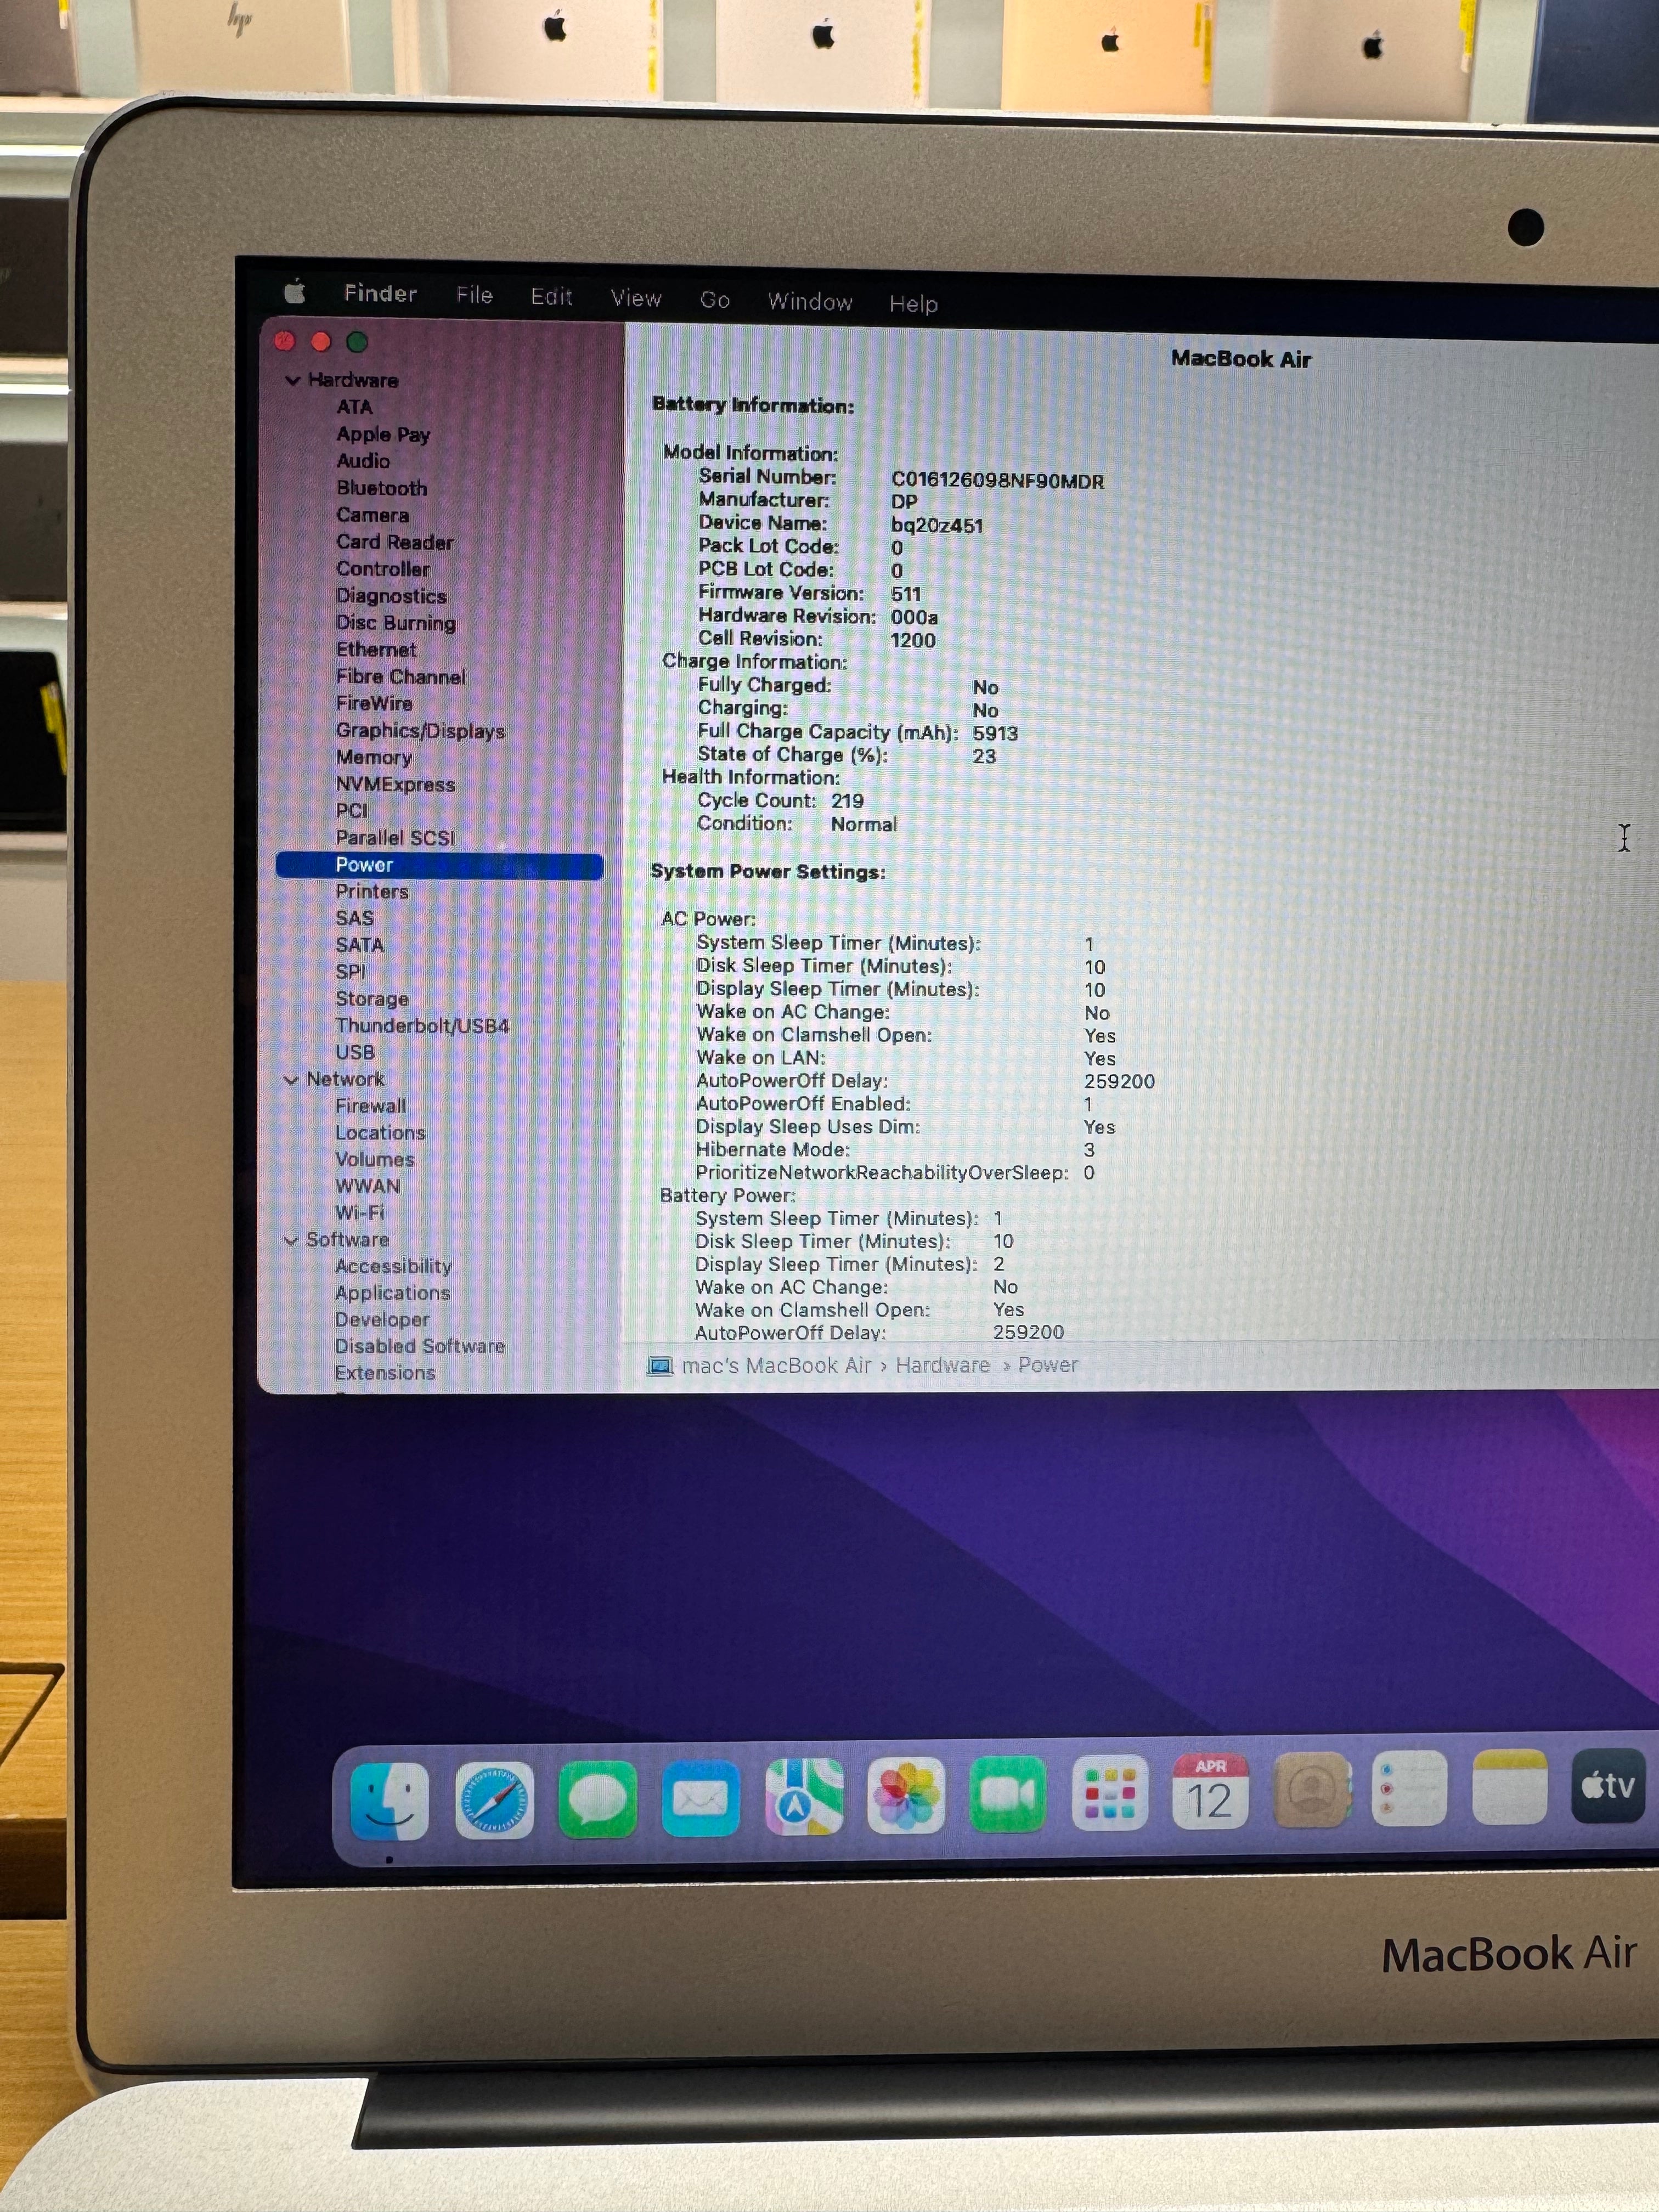The image size is (1659, 2212).
Task: Click mac's MacBook Air in path bar
Action: point(776,1366)
